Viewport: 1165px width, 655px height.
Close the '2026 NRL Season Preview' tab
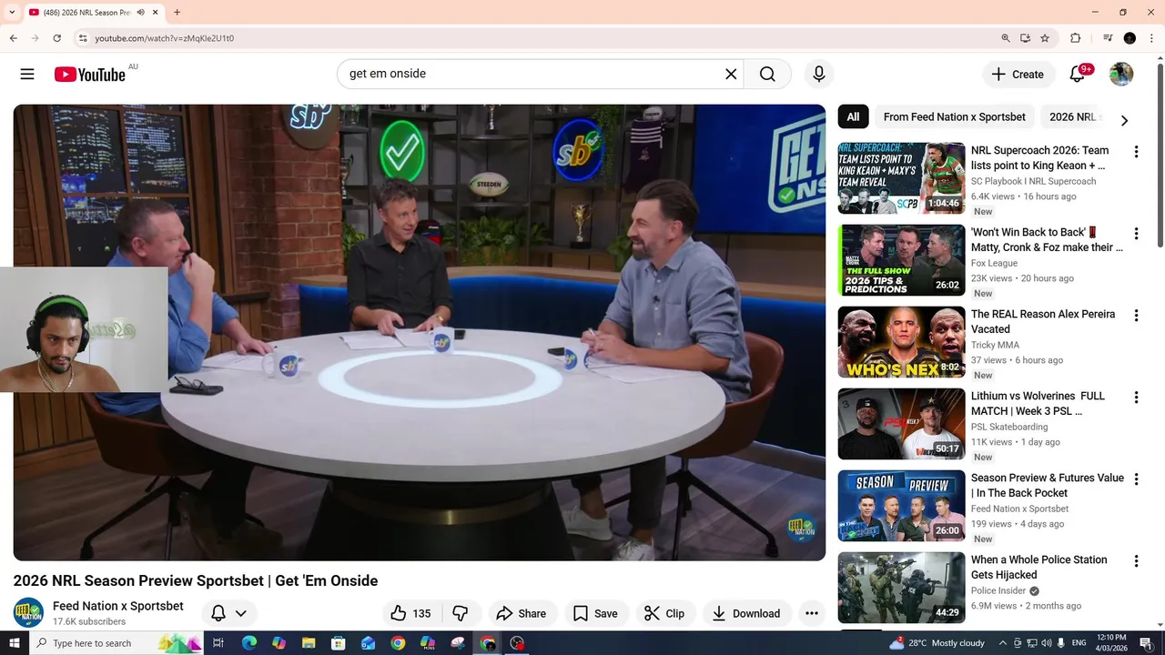156,12
